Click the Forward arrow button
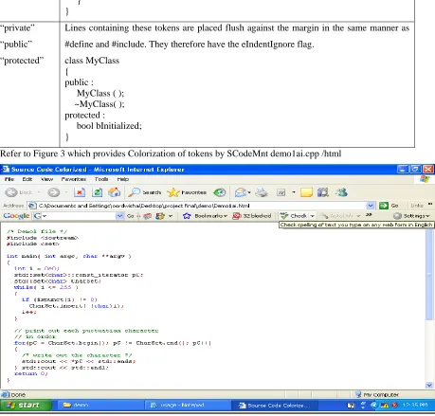 click(x=54, y=192)
